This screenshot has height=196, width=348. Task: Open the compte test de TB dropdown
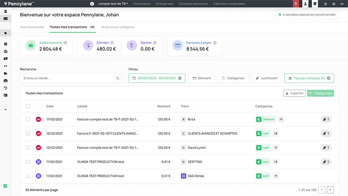(113, 3)
